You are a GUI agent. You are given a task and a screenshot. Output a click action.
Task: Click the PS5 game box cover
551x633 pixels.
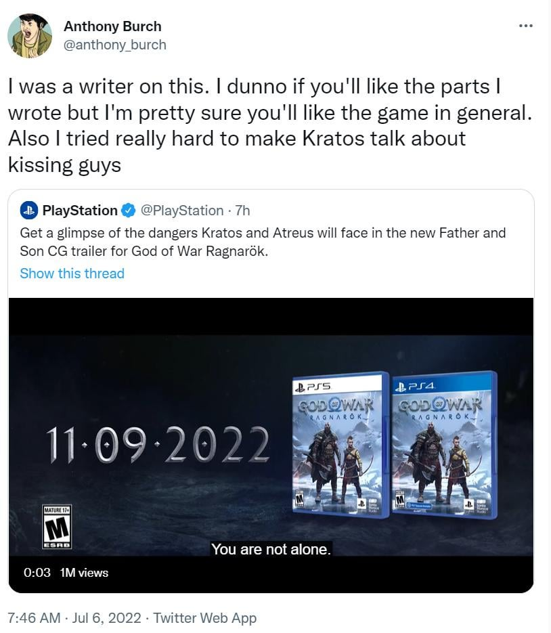tap(340, 445)
